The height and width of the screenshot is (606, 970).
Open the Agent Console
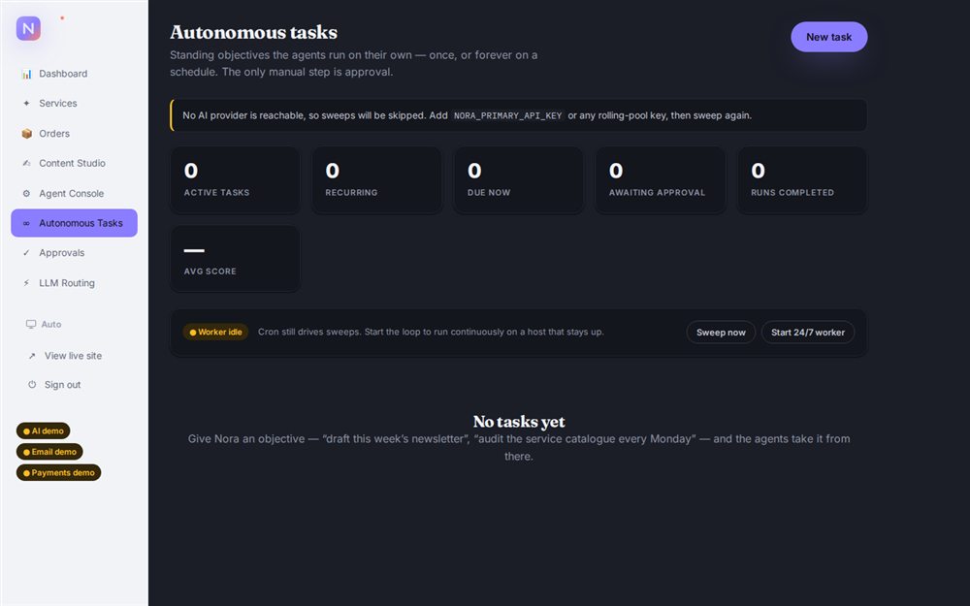tap(75, 194)
